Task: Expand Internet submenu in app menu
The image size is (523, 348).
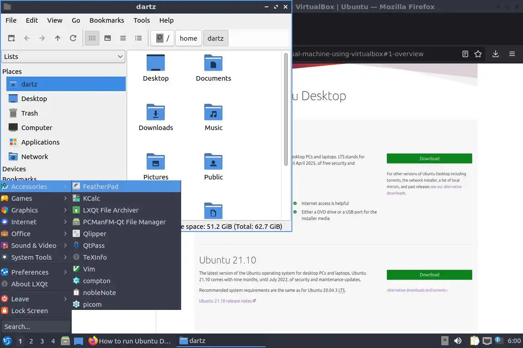Action: click(x=36, y=222)
